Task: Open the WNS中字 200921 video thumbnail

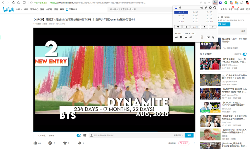Action: (210, 94)
